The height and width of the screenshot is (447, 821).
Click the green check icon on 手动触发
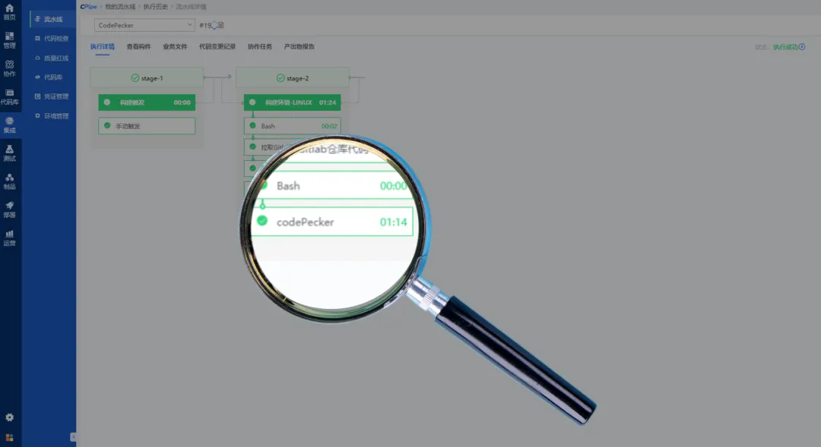click(x=107, y=125)
